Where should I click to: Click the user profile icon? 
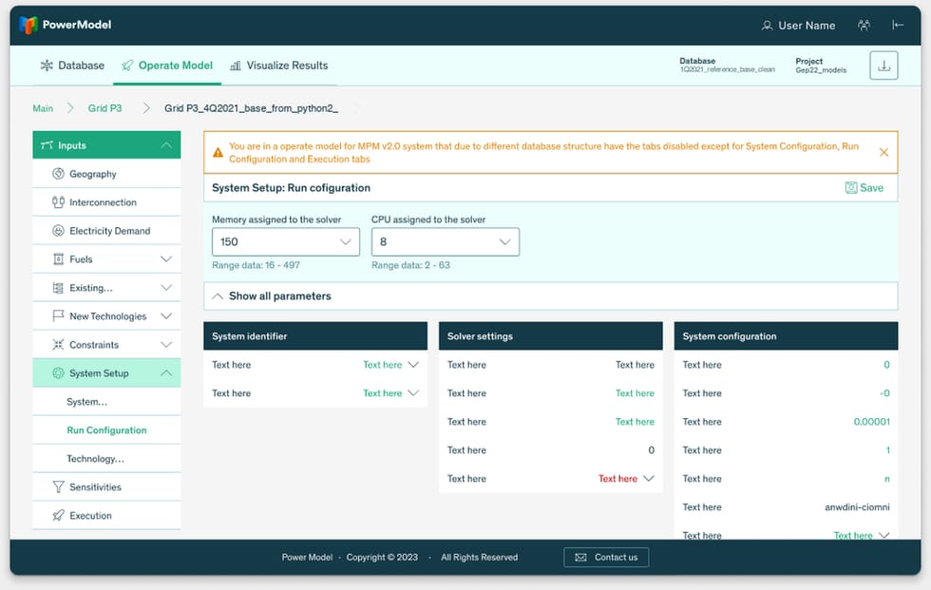768,26
